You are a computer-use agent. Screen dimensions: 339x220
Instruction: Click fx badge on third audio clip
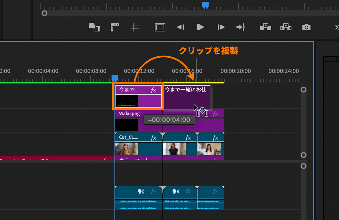[x=215, y=191]
